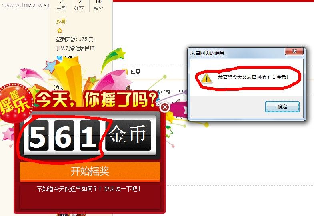The width and height of the screenshot is (314, 216).
Task: Click the digit 6 tile
Action: click(x=64, y=136)
